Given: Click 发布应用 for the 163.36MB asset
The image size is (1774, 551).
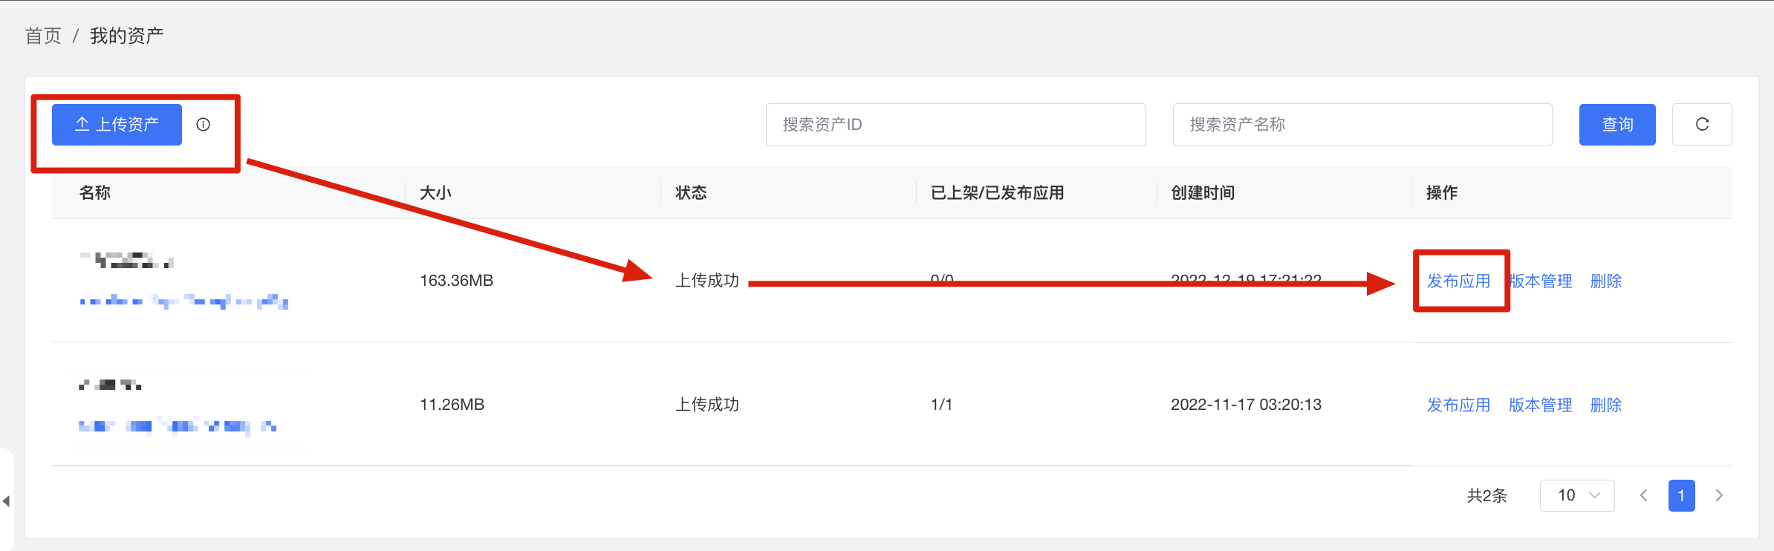Looking at the screenshot, I should (x=1458, y=281).
